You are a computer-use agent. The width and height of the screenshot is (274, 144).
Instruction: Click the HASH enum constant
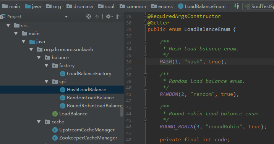coord(166,62)
